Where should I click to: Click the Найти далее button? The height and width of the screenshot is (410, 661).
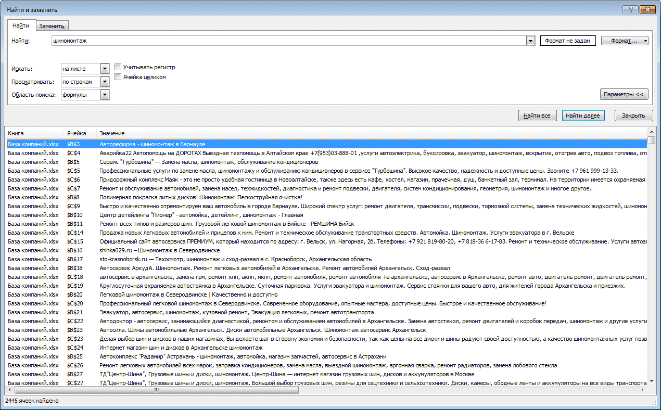coord(583,116)
